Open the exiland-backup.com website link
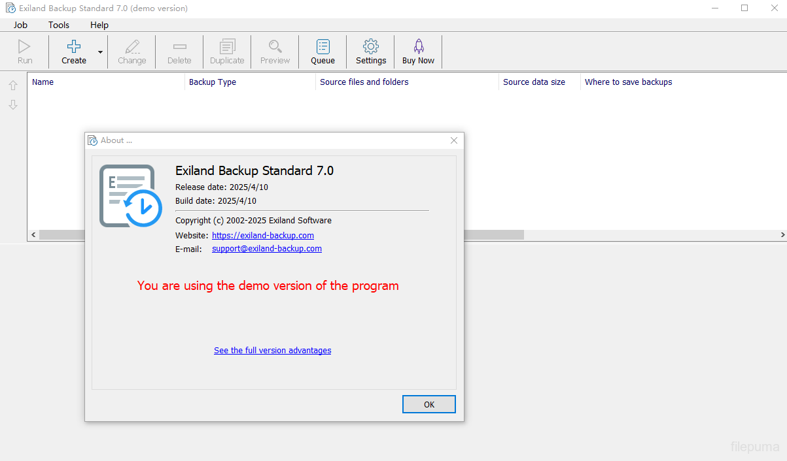The image size is (787, 461). (263, 235)
